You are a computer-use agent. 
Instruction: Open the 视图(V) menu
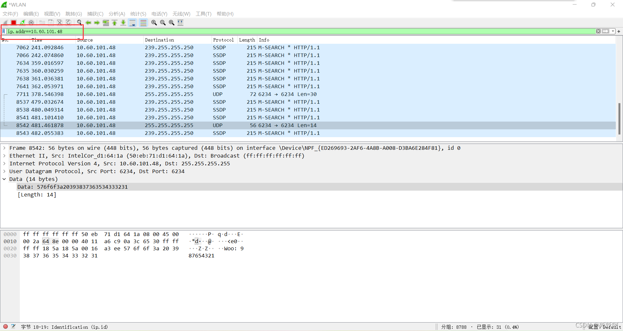click(x=52, y=14)
